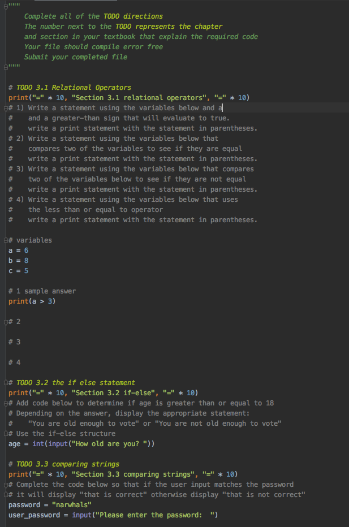Collapse the fold at '# Complete the code below'
The width and height of the screenshot is (349, 527).
coord(6,485)
